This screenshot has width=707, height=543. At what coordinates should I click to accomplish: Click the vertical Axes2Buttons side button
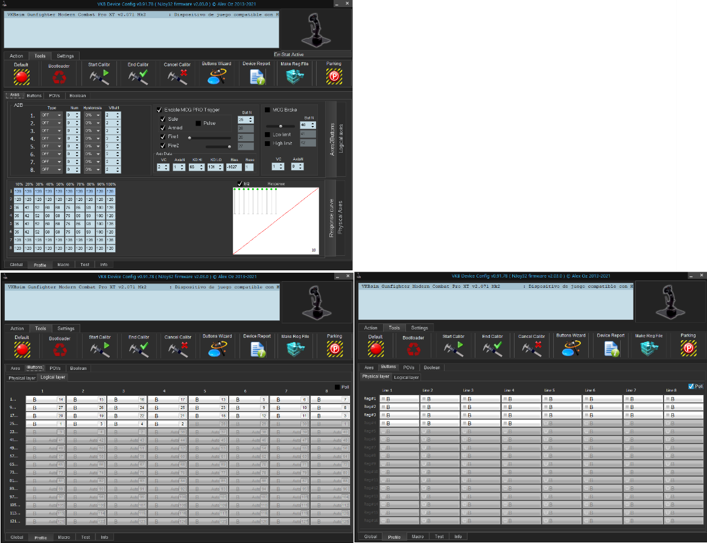pyautogui.click(x=332, y=139)
